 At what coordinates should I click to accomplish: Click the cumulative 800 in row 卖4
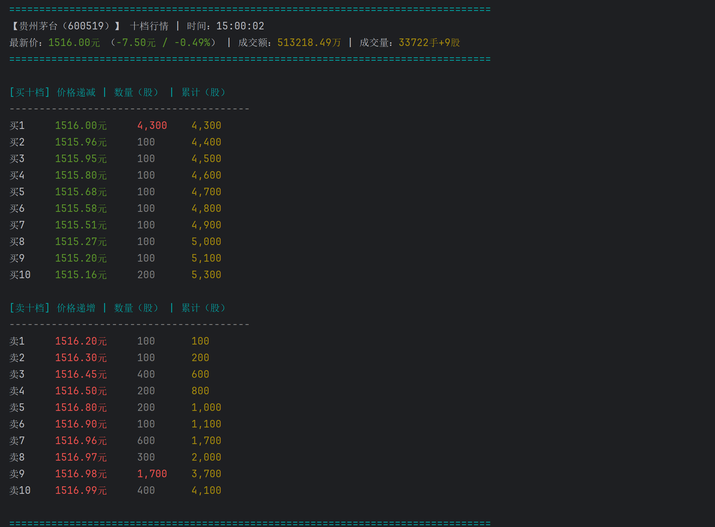pyautogui.click(x=200, y=391)
